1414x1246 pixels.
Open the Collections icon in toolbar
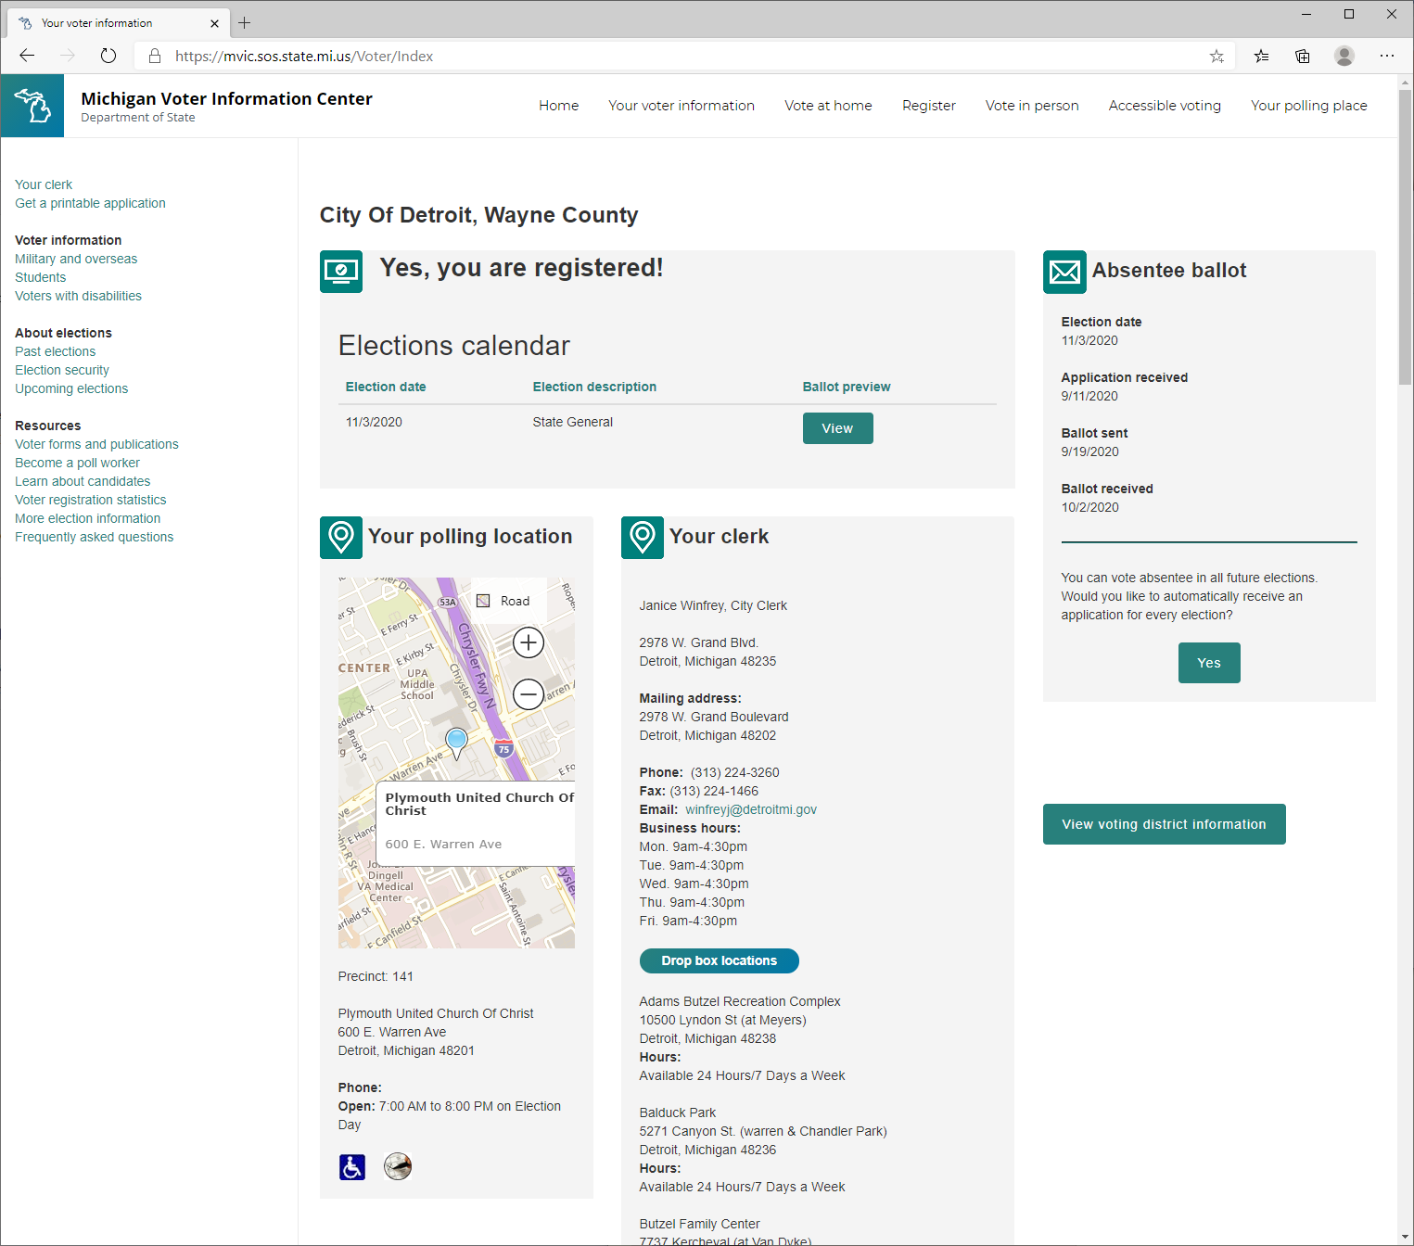tap(1303, 56)
